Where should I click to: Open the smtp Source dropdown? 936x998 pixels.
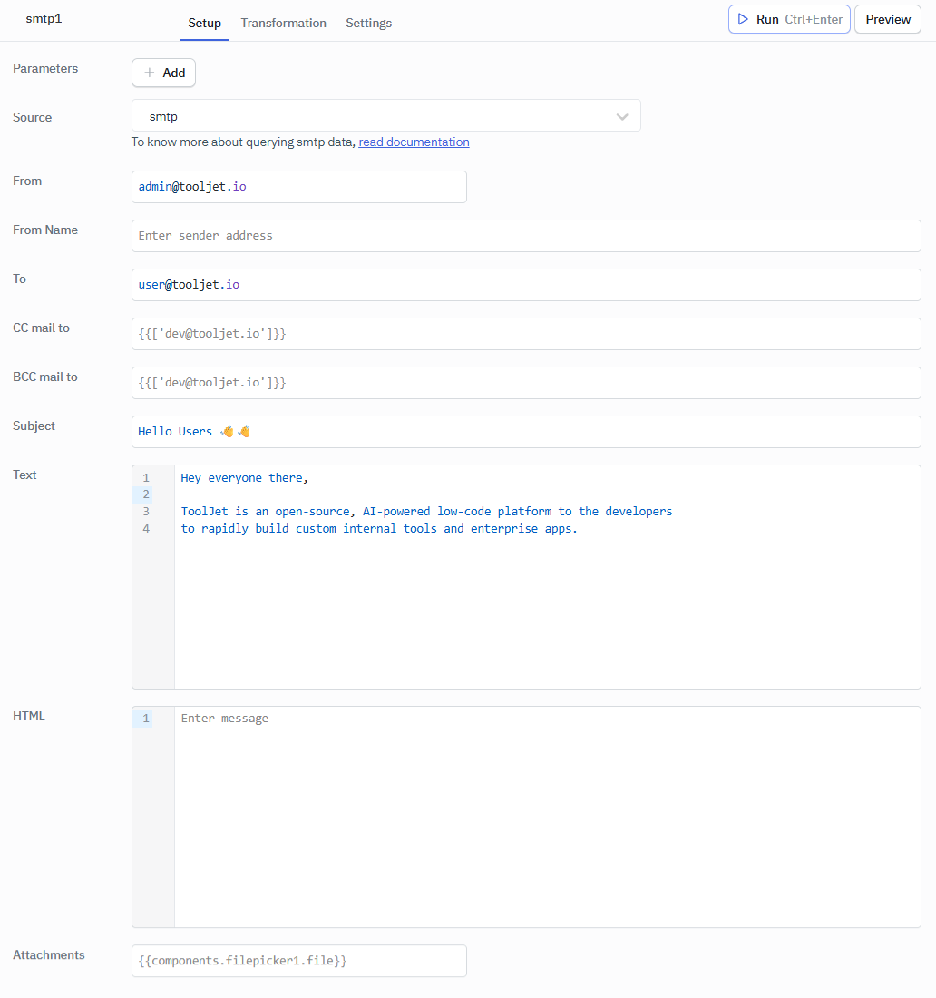click(x=385, y=116)
